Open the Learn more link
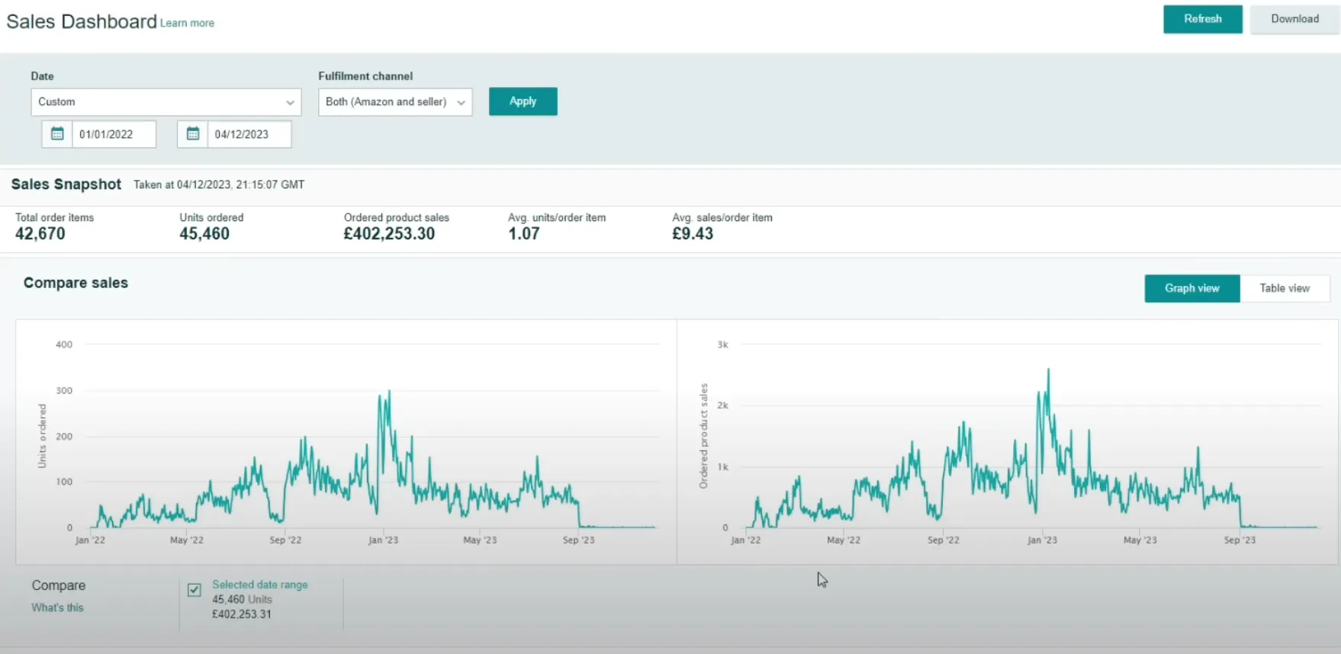1341x654 pixels. [x=187, y=24]
